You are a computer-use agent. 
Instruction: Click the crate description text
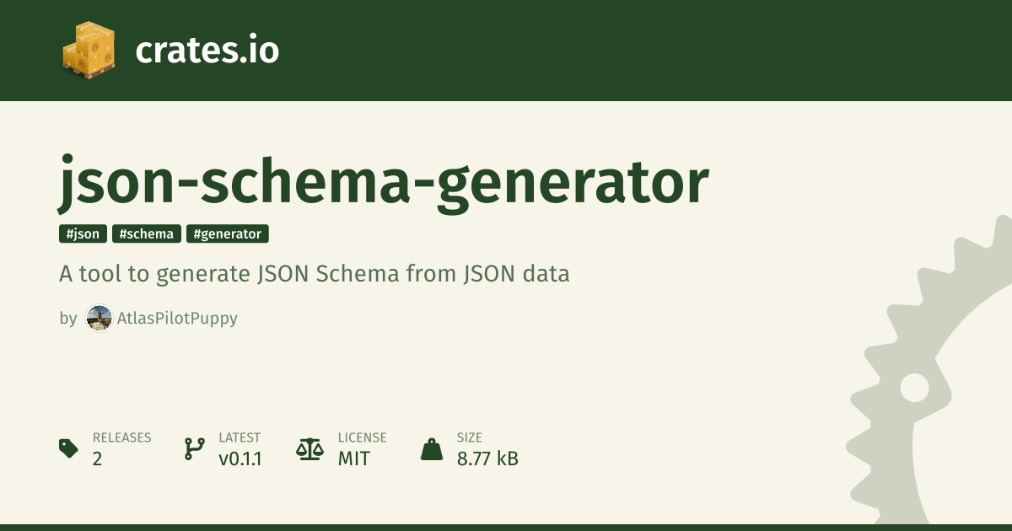click(315, 274)
